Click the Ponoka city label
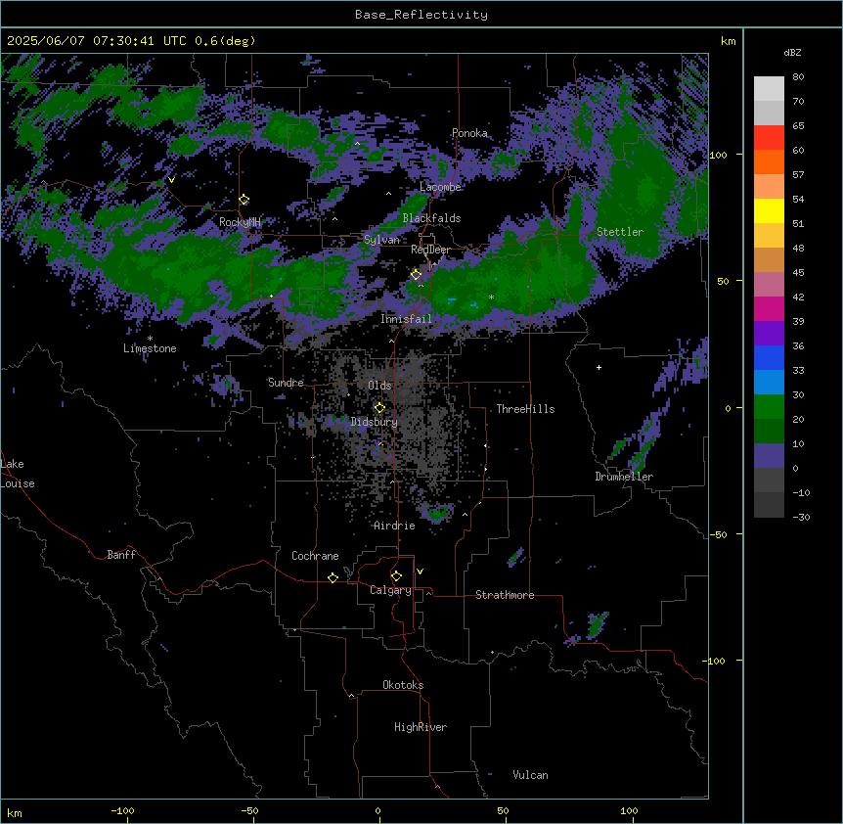Screen dimensions: 843x824 (x=469, y=133)
